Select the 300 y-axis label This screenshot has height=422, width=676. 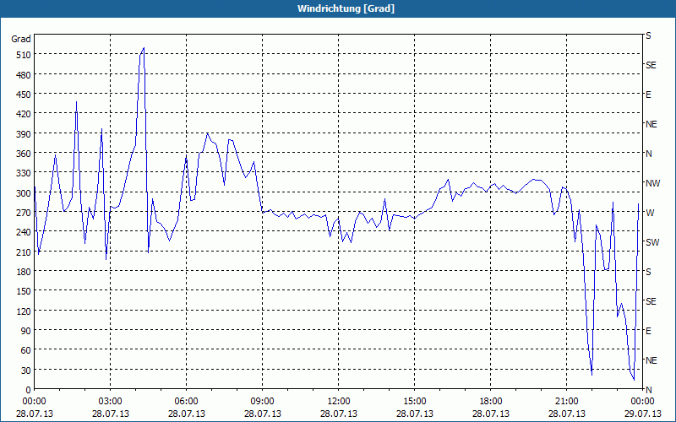[24, 193]
